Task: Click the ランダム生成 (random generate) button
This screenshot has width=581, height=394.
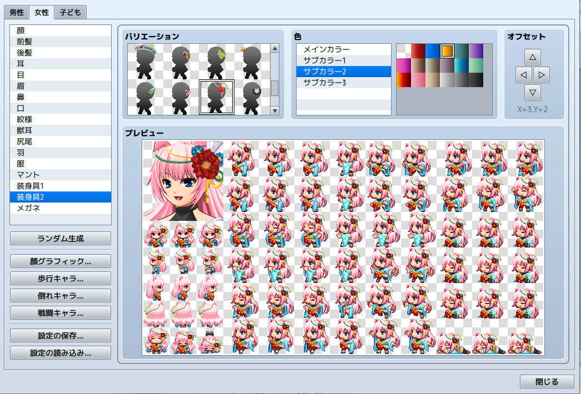Action: 60,239
